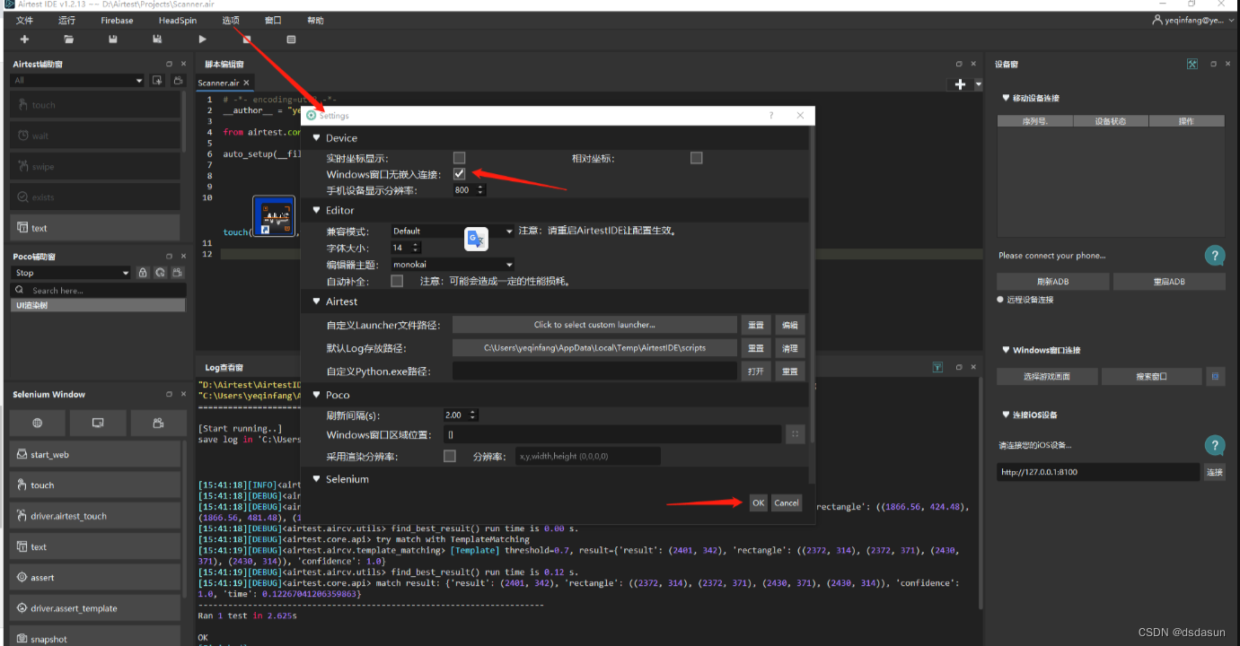
Task: Click the dropdown arrow next to editor plus button
Action: (x=979, y=84)
